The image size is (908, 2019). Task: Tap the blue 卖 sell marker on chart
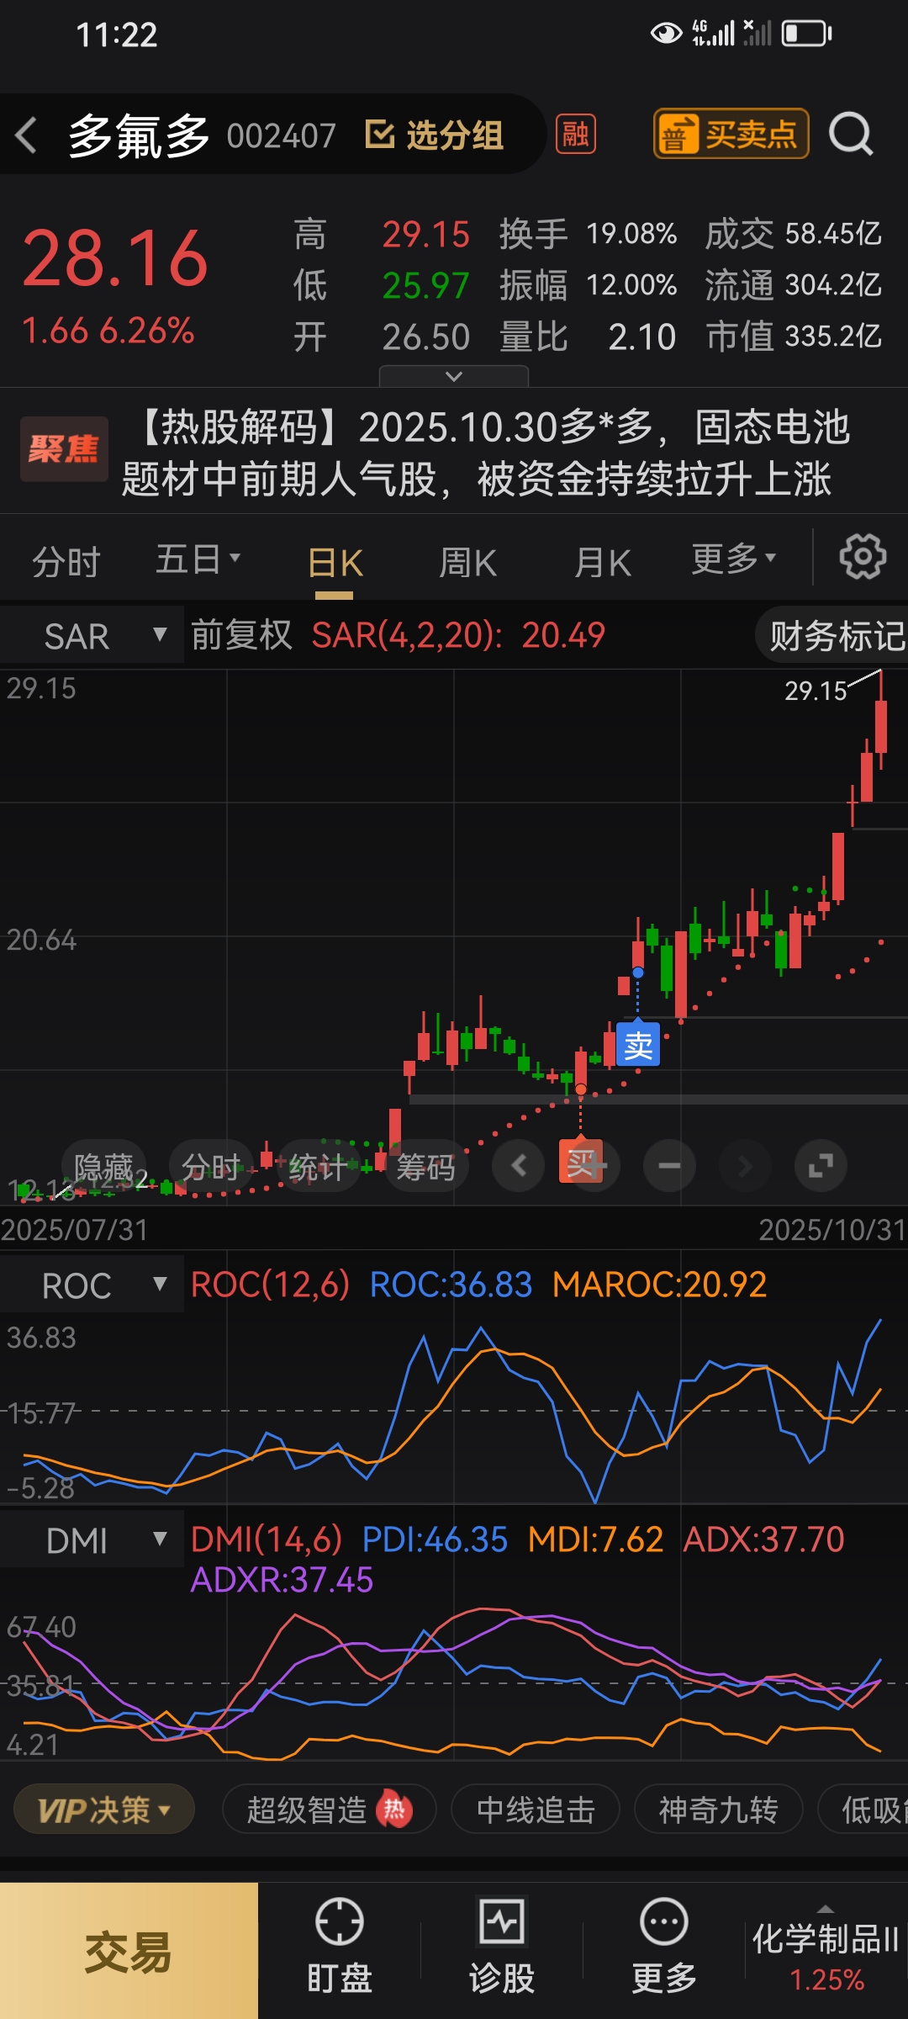(x=638, y=1045)
